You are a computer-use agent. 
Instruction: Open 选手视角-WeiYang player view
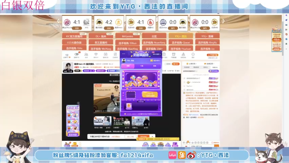101,49
